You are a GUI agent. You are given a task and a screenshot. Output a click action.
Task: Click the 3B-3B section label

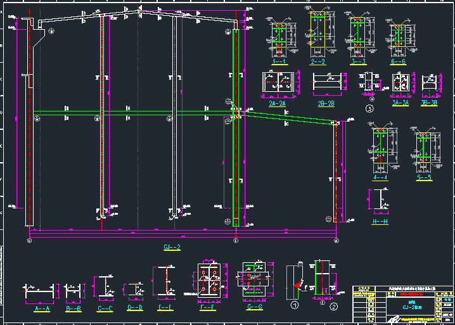pos(429,102)
